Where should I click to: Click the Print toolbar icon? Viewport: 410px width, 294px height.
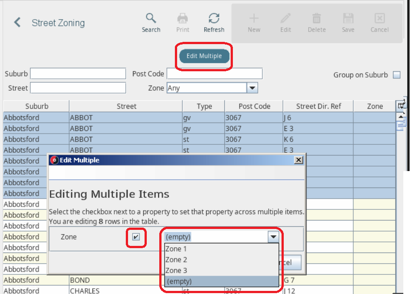pos(182,23)
